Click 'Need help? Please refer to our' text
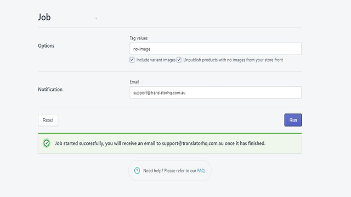This screenshot has height=197, width=351. (169, 171)
